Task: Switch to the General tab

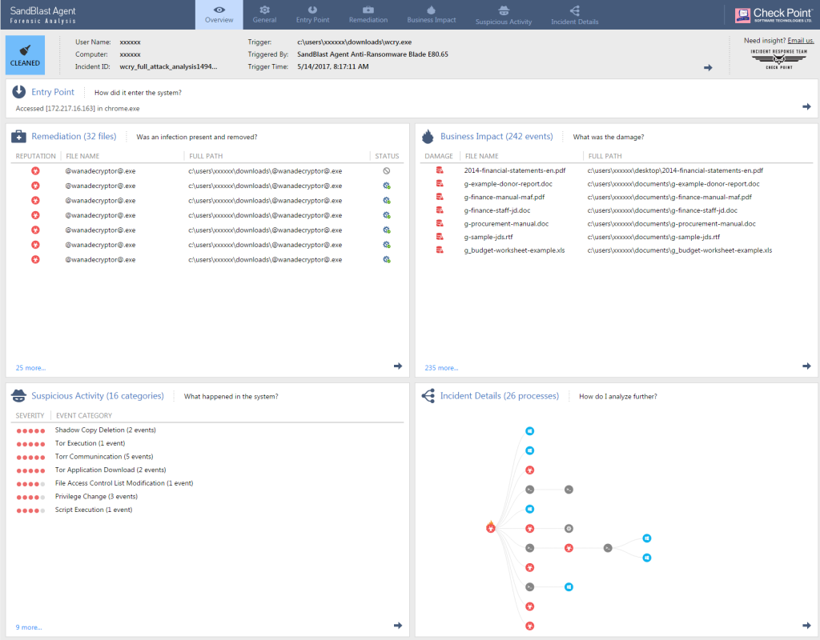Action: [264, 14]
